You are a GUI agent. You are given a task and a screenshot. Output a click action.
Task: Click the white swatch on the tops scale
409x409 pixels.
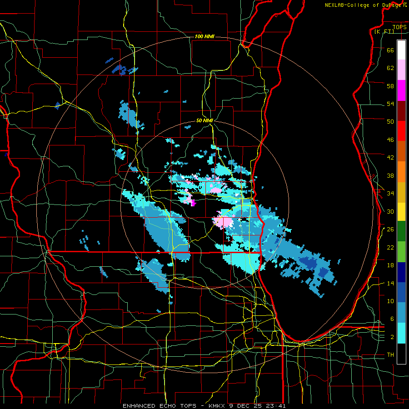[401, 50]
